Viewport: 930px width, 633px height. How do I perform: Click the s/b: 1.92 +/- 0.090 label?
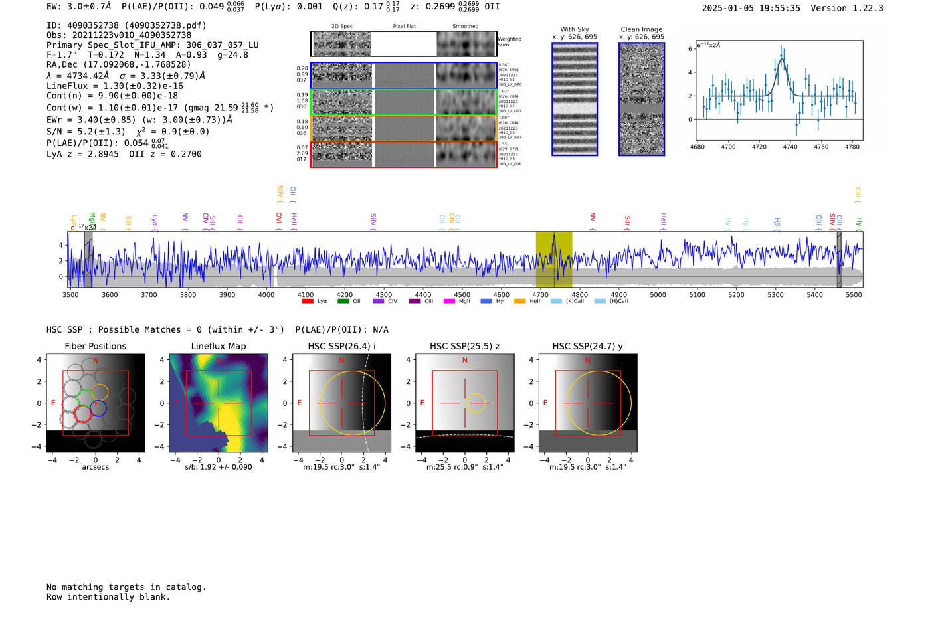pos(219,467)
